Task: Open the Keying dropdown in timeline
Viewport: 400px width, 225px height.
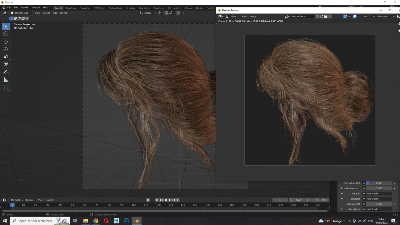Action: [30, 200]
